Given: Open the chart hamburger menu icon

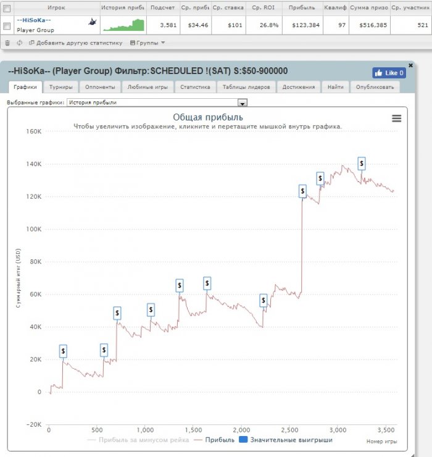Looking at the screenshot, I should [396, 119].
